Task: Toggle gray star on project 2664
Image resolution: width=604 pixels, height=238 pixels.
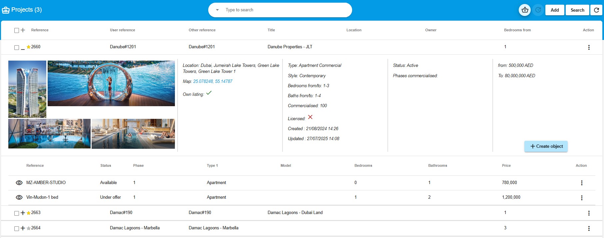Action: 29,228
